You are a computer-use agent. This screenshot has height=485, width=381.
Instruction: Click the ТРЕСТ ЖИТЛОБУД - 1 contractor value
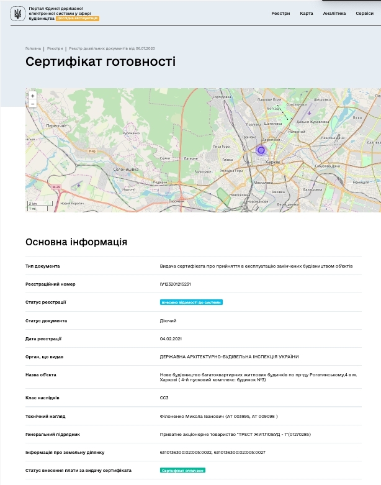[235, 434]
